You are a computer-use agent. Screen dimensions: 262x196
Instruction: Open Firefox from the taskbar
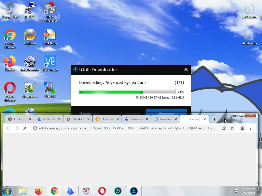(x=39, y=191)
